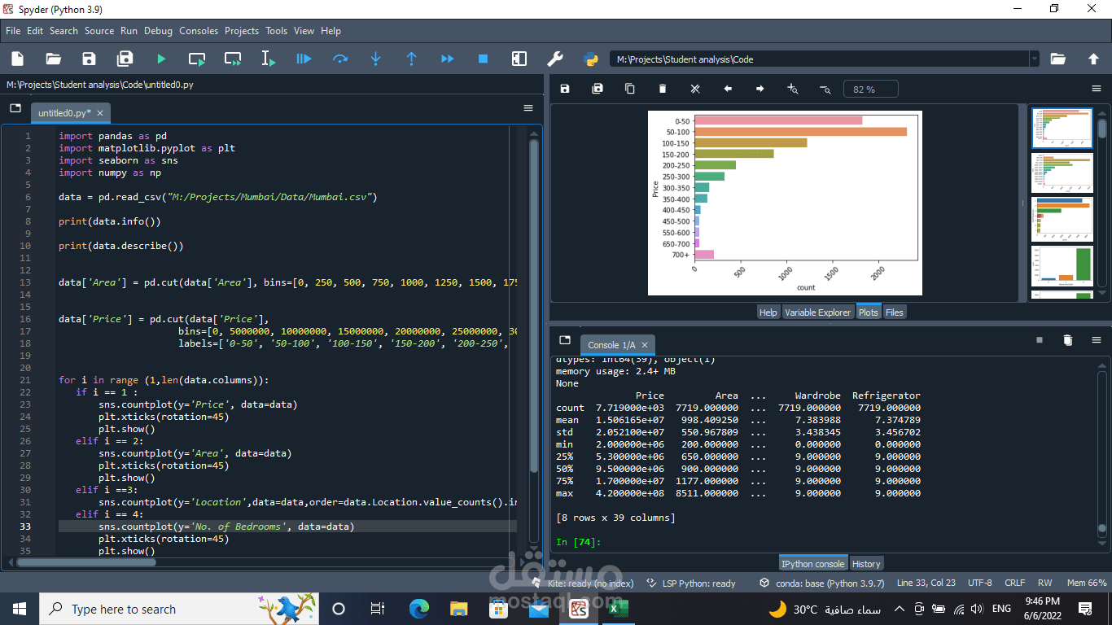Click the 82 % plot zoom field
The height and width of the screenshot is (625, 1112).
[871, 90]
